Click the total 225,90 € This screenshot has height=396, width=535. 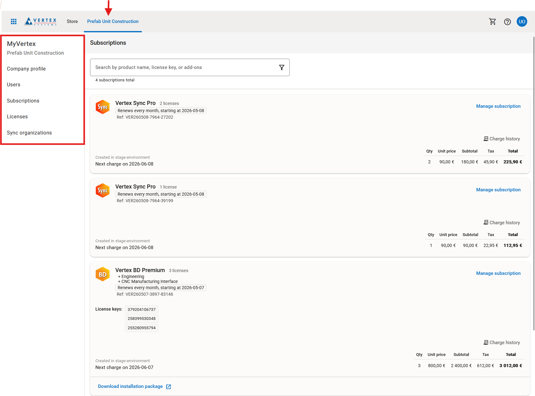[513, 162]
